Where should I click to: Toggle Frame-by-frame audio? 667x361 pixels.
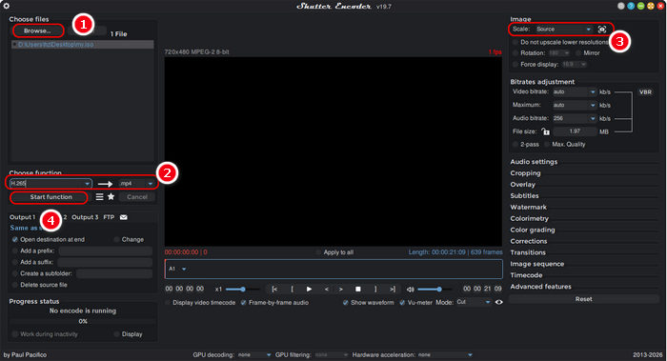point(244,303)
